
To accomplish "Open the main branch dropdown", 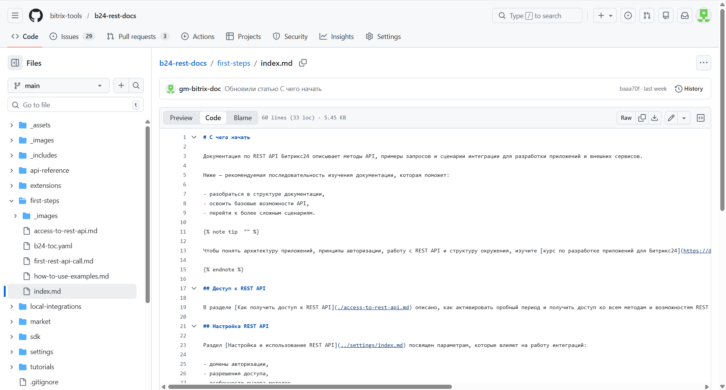I will click(x=58, y=85).
